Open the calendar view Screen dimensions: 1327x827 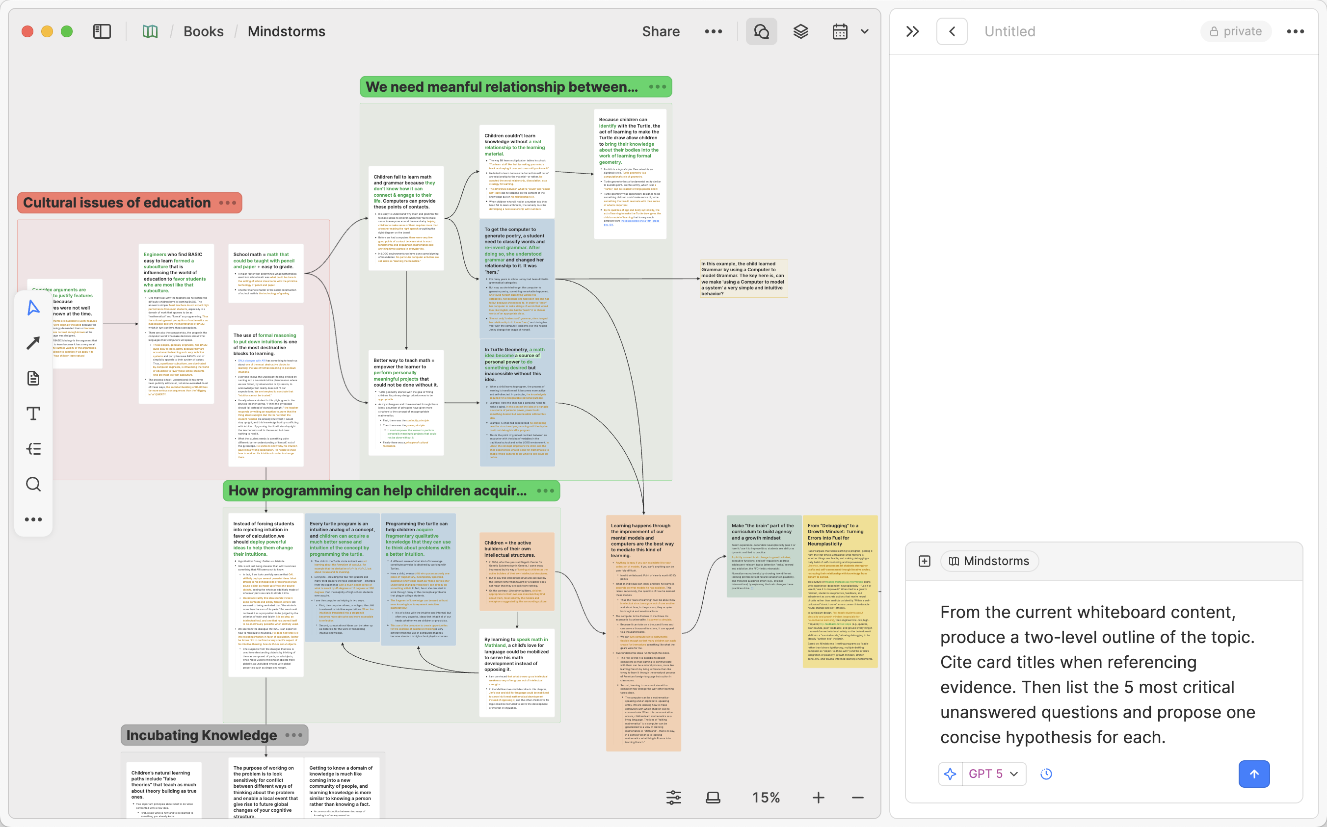[x=839, y=31]
